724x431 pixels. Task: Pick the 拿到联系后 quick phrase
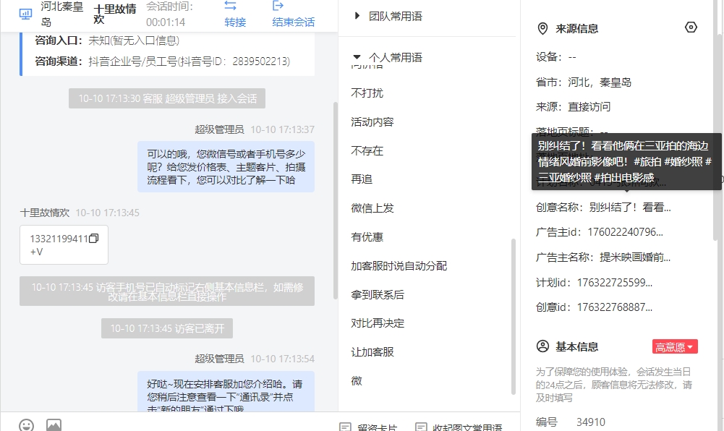(x=378, y=294)
